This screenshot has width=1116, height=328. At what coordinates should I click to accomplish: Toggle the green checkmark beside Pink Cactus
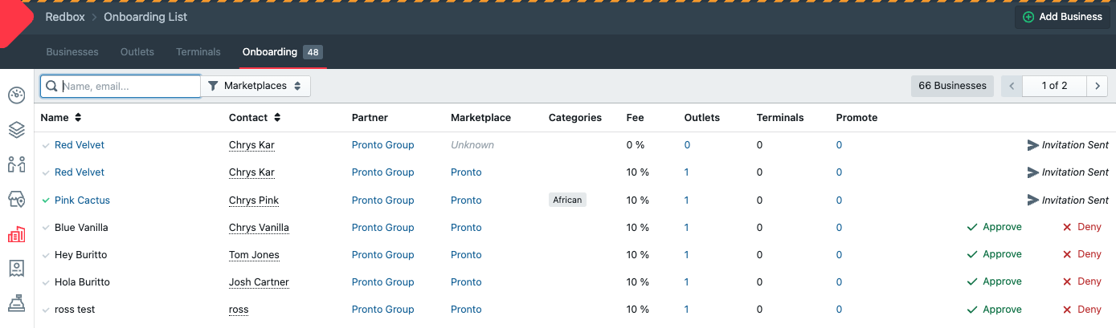(46, 200)
